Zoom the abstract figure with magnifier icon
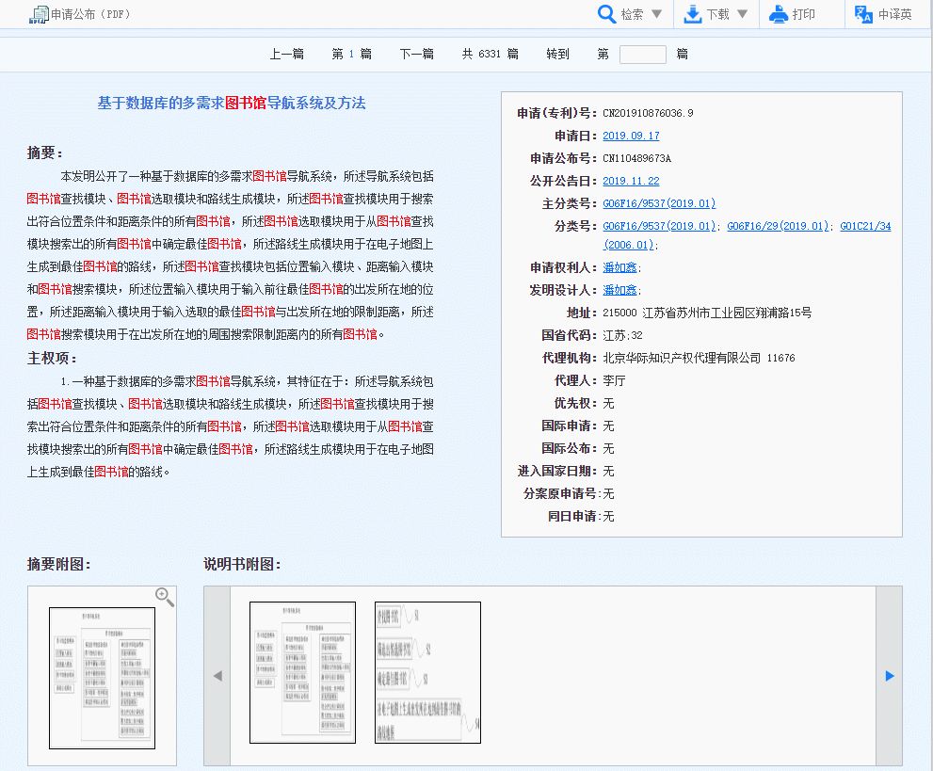933x771 pixels. pyautogui.click(x=165, y=597)
